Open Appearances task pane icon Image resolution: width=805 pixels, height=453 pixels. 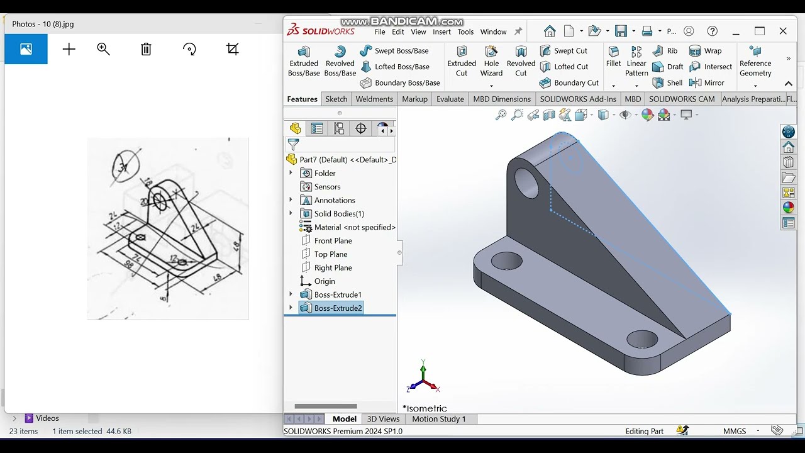pos(789,208)
